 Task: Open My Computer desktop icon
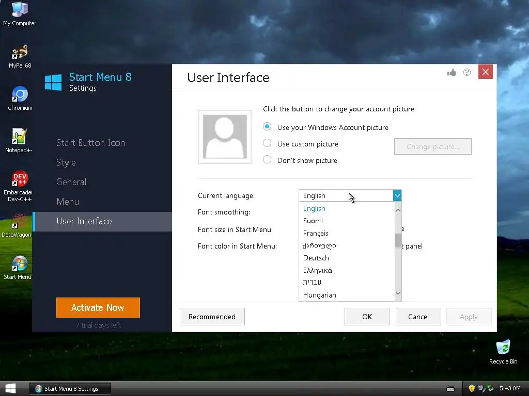20,13
